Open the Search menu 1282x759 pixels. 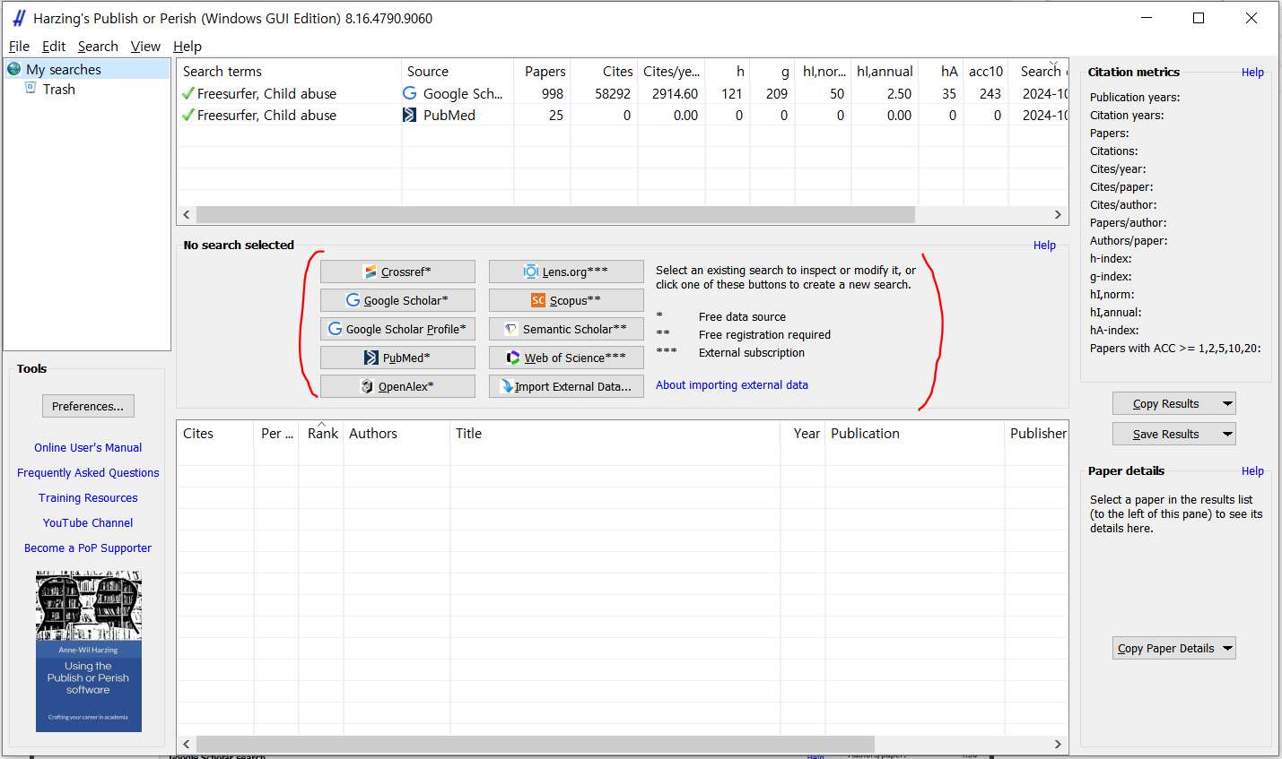[x=98, y=47]
